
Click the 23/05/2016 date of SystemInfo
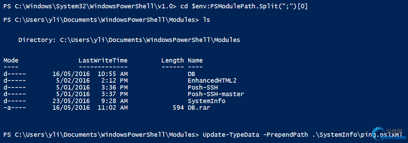[x=71, y=101]
